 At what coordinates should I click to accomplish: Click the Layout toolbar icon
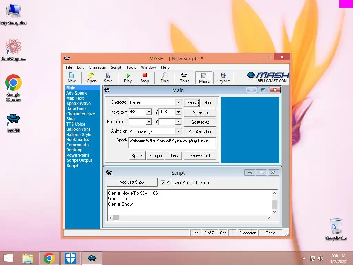223,78
